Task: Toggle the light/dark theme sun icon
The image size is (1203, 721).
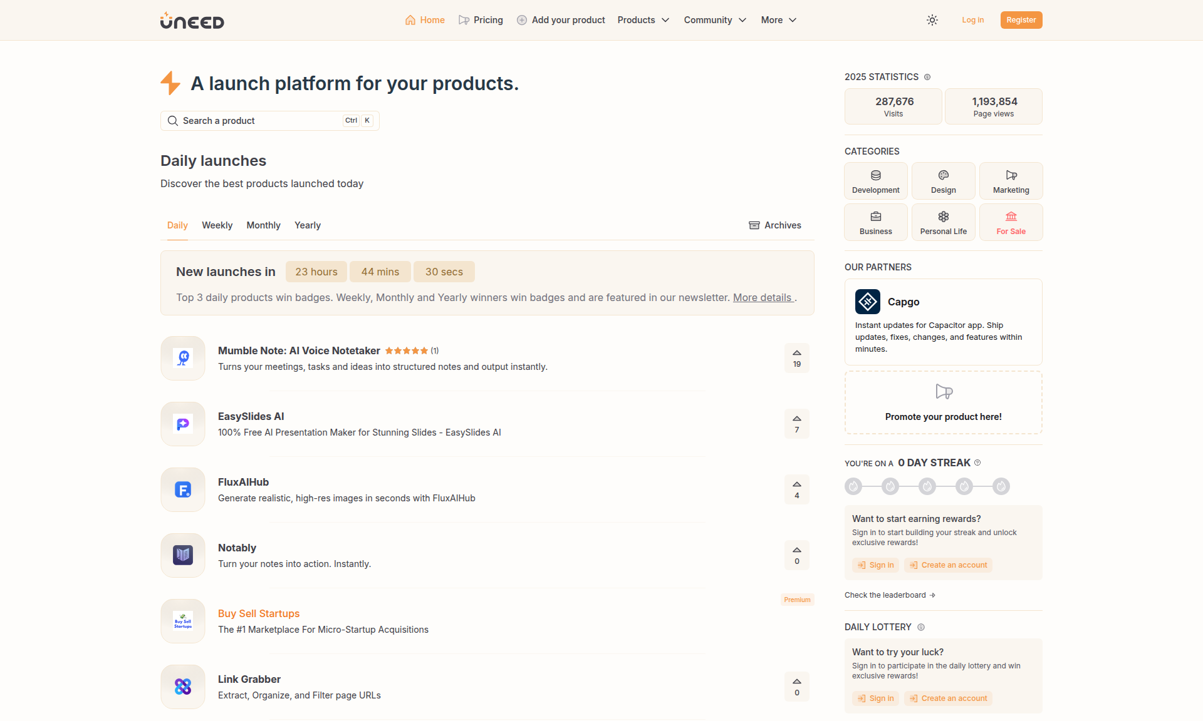Action: [x=932, y=20]
